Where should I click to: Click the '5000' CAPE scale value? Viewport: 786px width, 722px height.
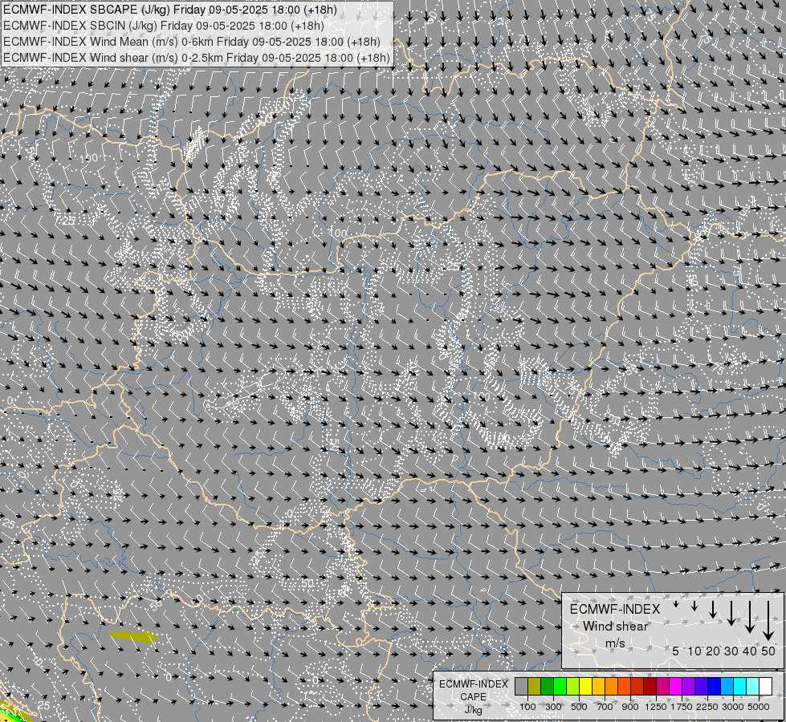click(x=759, y=707)
